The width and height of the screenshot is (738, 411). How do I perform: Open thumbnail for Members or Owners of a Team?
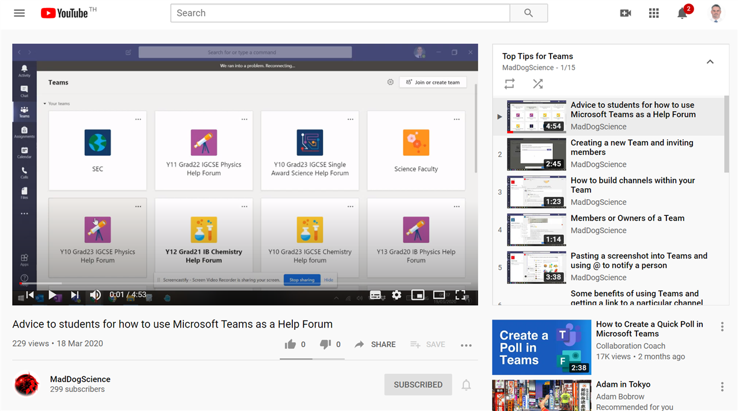537,230
